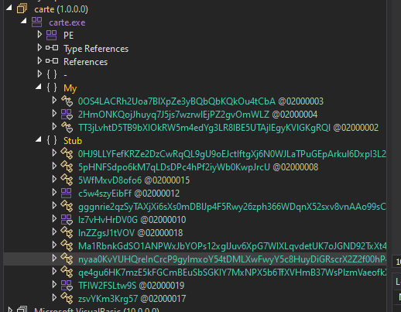Click class icon of TT3jLvhtD5TB9bXlOkRW5m4edYg3LR8lBE5UTAjlEgyKVIGKgRQI
The width and height of the screenshot is (401, 312).
[67, 127]
